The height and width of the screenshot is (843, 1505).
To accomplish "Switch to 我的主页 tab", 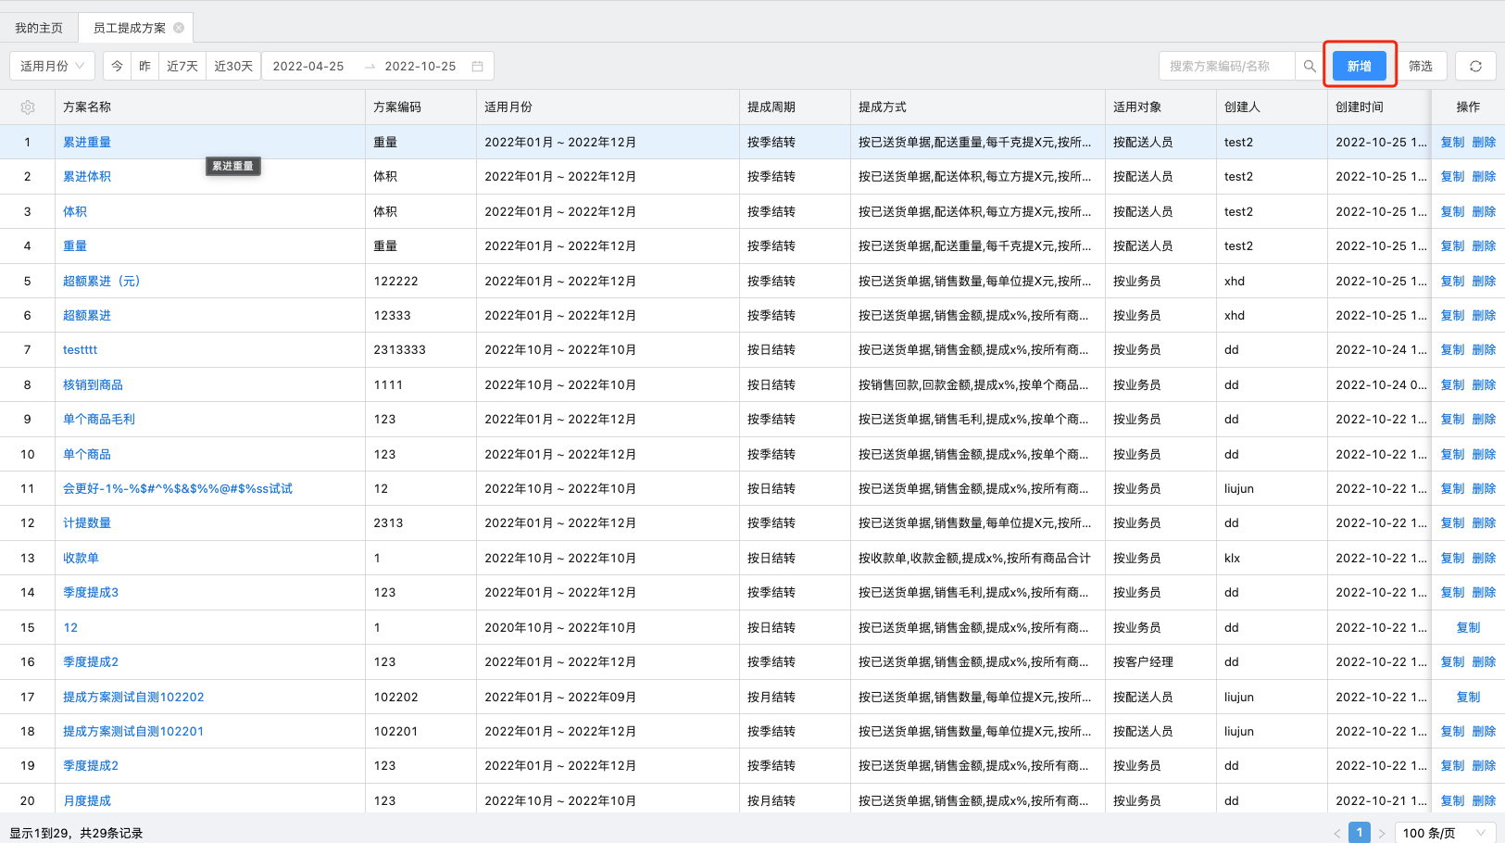I will click(x=39, y=28).
